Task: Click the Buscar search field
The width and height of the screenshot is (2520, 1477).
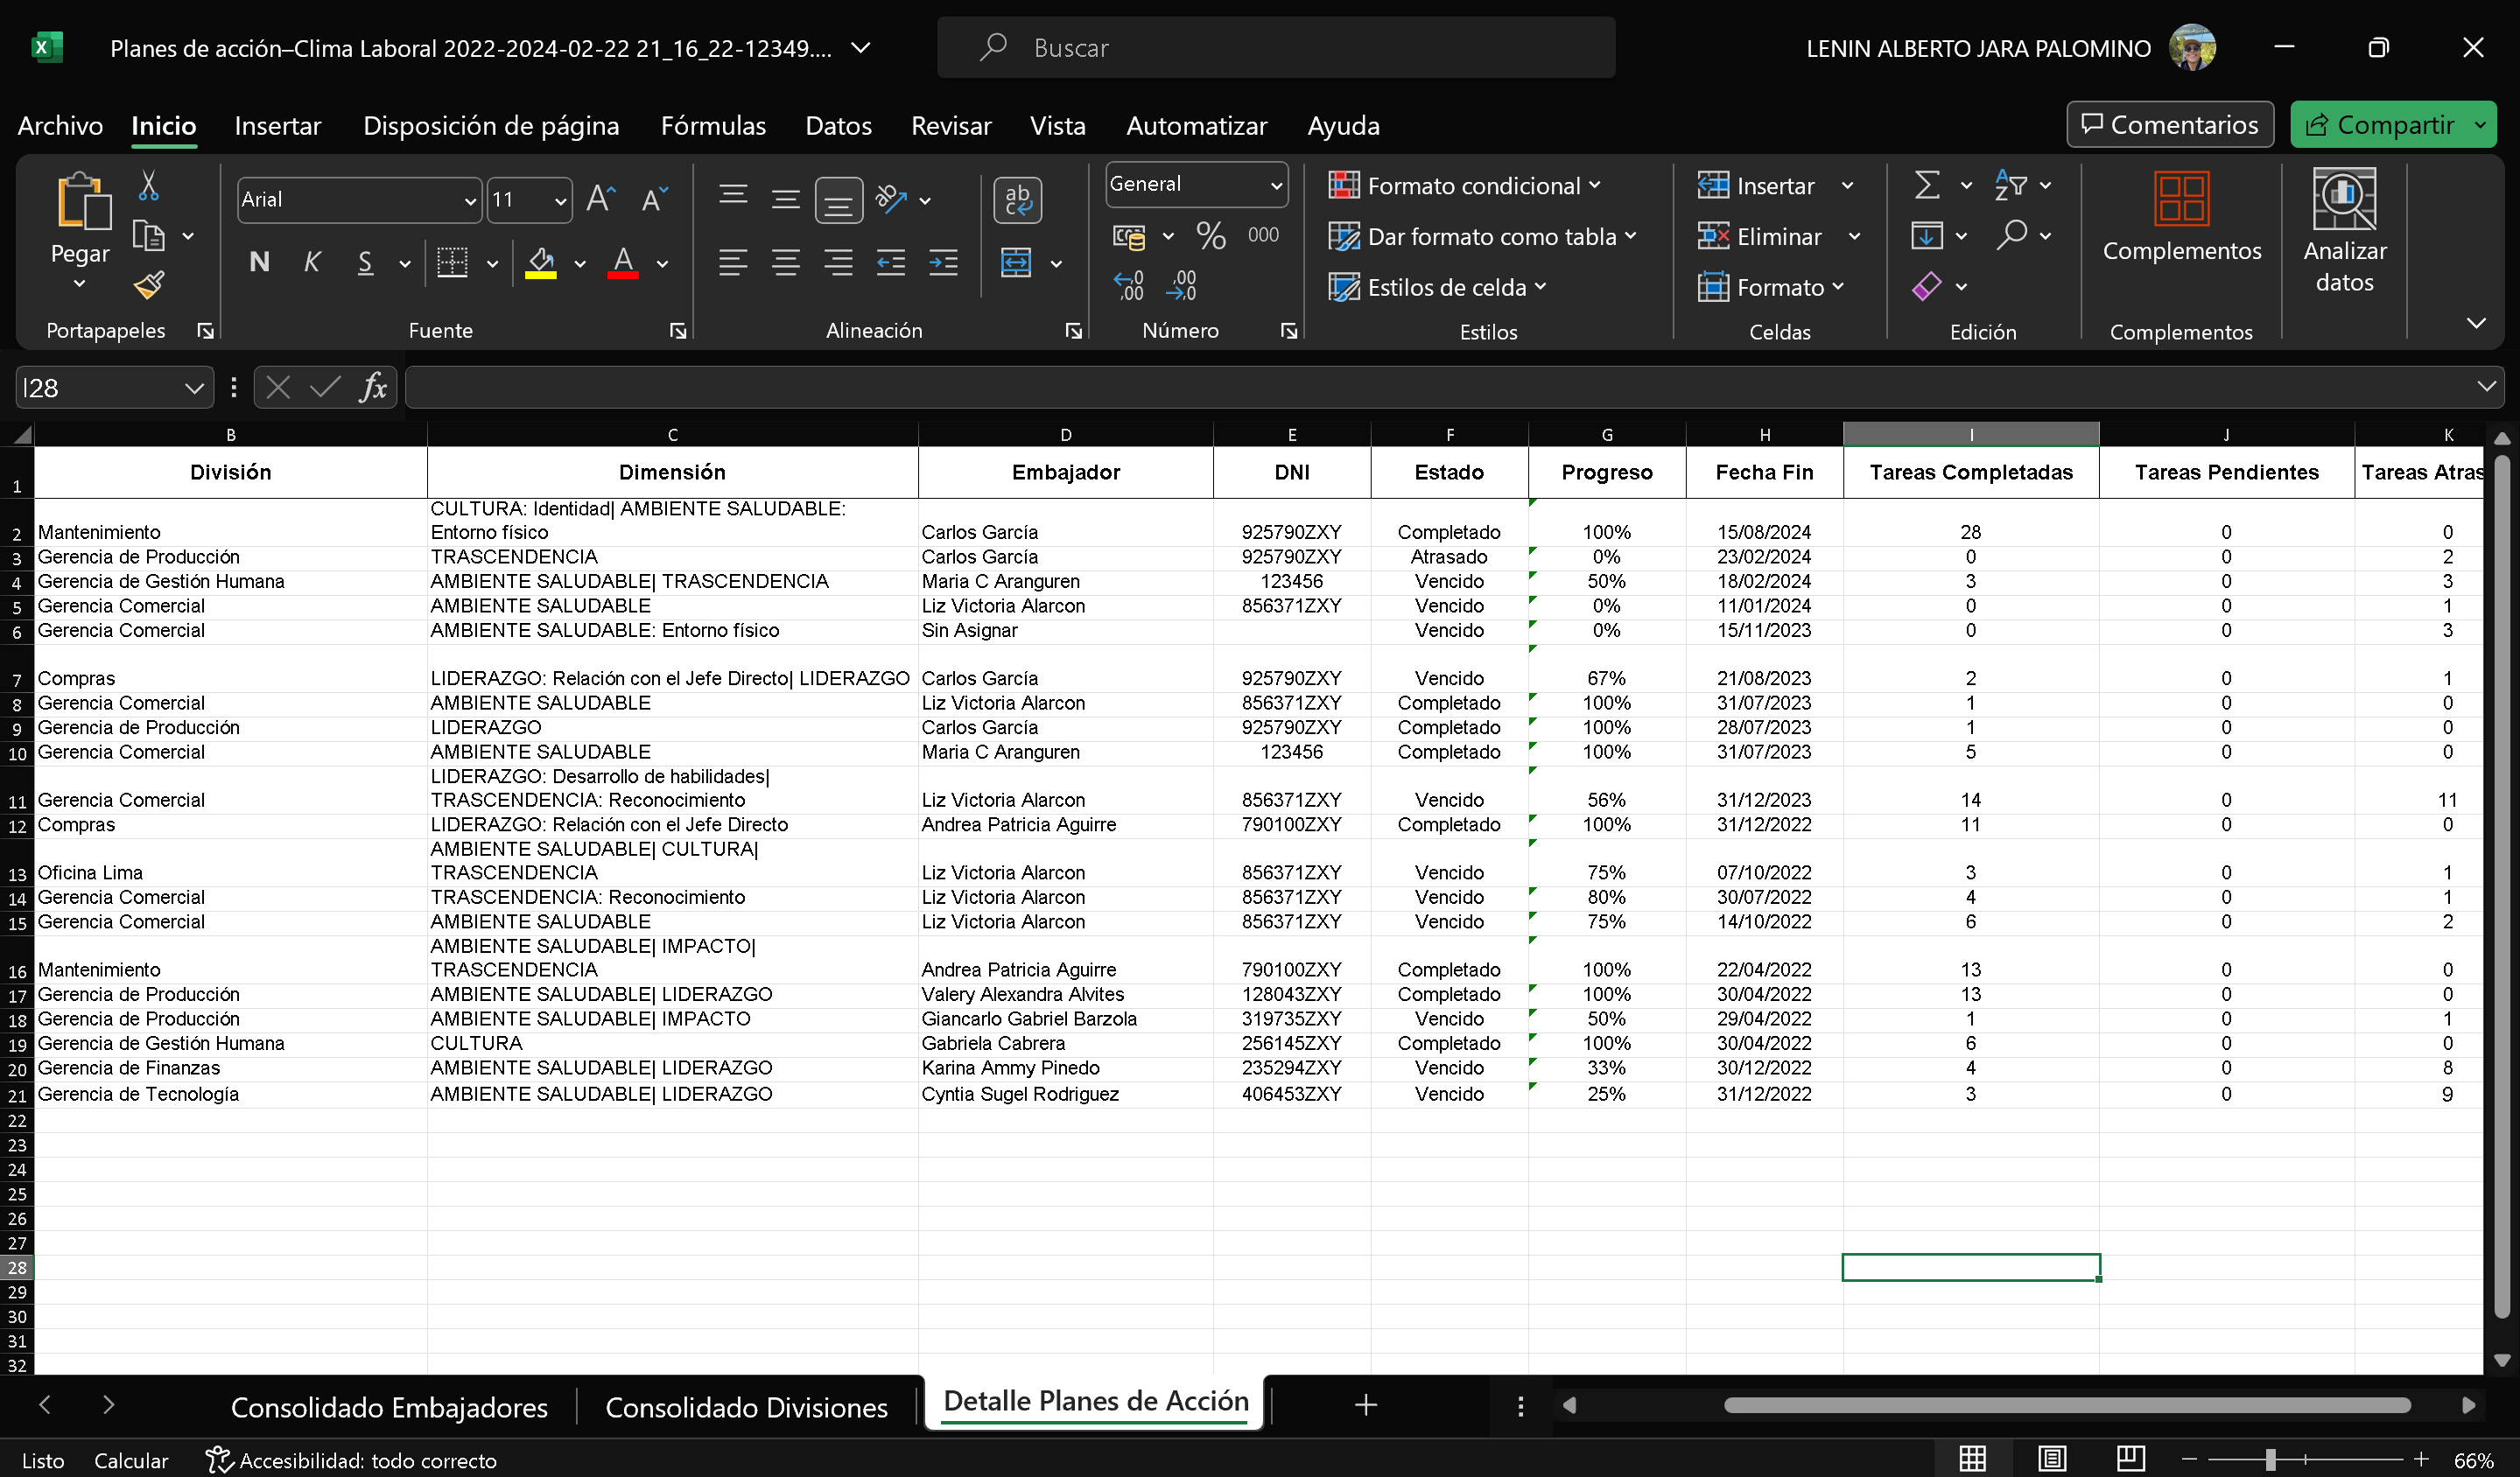Action: (1276, 47)
